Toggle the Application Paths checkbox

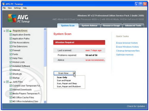point(11,39)
